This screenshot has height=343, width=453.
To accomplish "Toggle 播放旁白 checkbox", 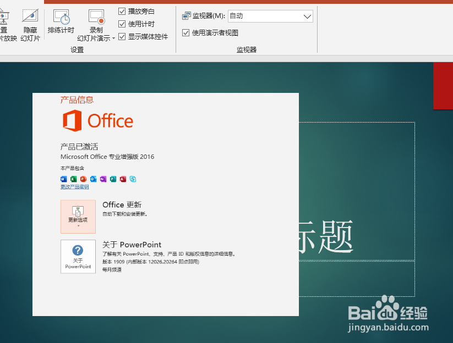I will pos(122,11).
